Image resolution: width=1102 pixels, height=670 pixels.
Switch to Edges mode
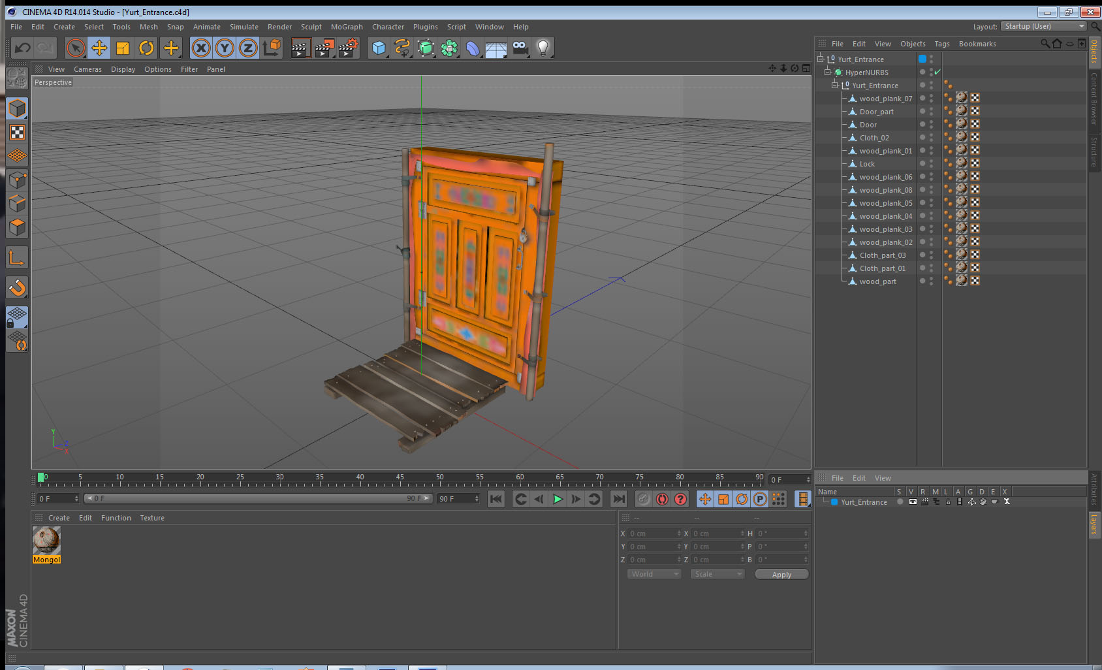[17, 203]
